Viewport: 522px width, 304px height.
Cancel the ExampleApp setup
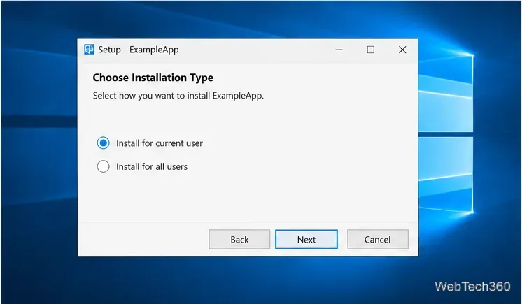(x=378, y=239)
